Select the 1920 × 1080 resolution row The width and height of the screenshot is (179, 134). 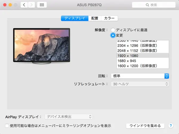(x=143, y=56)
